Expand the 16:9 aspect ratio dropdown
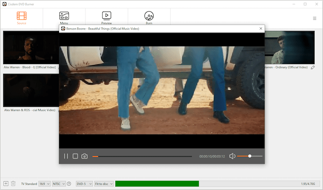 [45, 184]
